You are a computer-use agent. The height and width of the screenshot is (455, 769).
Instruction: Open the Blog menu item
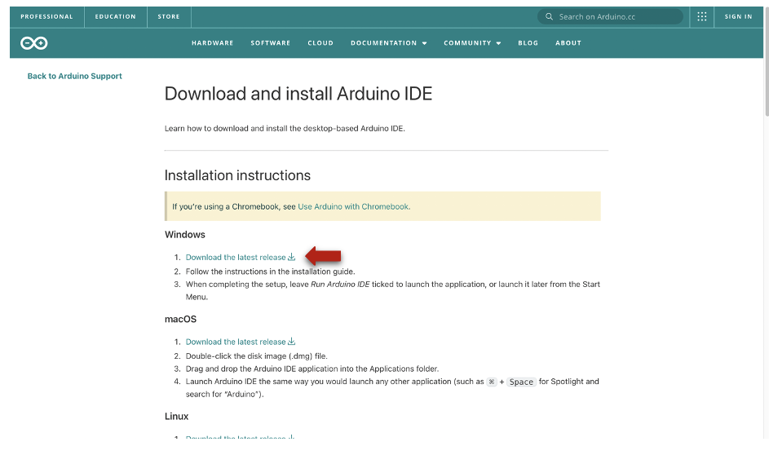pyautogui.click(x=528, y=43)
